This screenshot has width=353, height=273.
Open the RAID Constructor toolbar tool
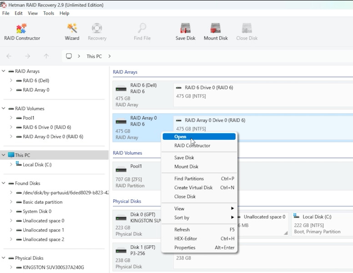pos(22,32)
